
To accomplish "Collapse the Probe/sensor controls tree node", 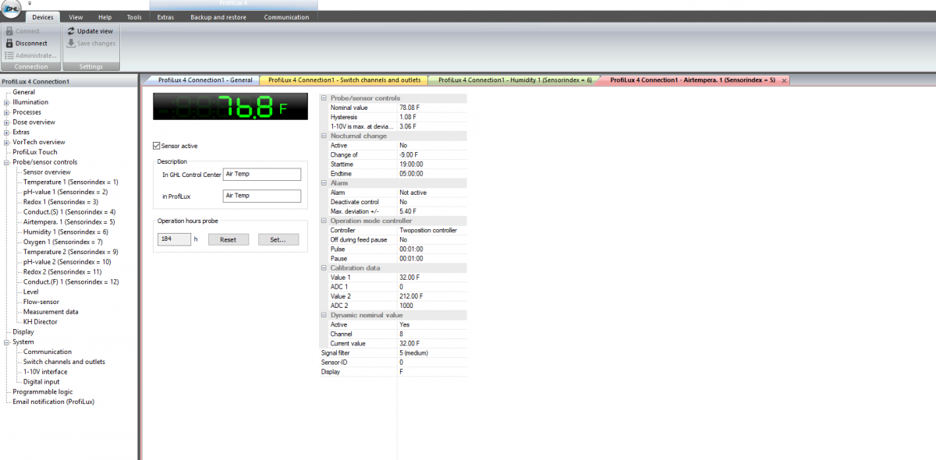I will click(6, 162).
